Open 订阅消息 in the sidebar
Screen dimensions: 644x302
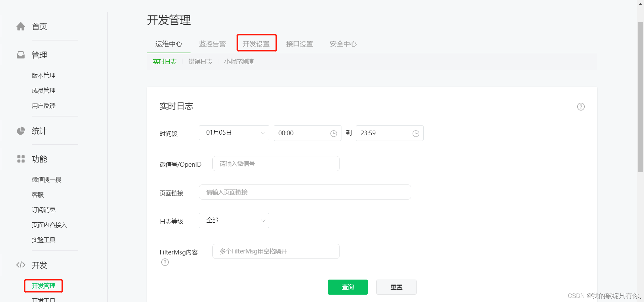point(44,210)
